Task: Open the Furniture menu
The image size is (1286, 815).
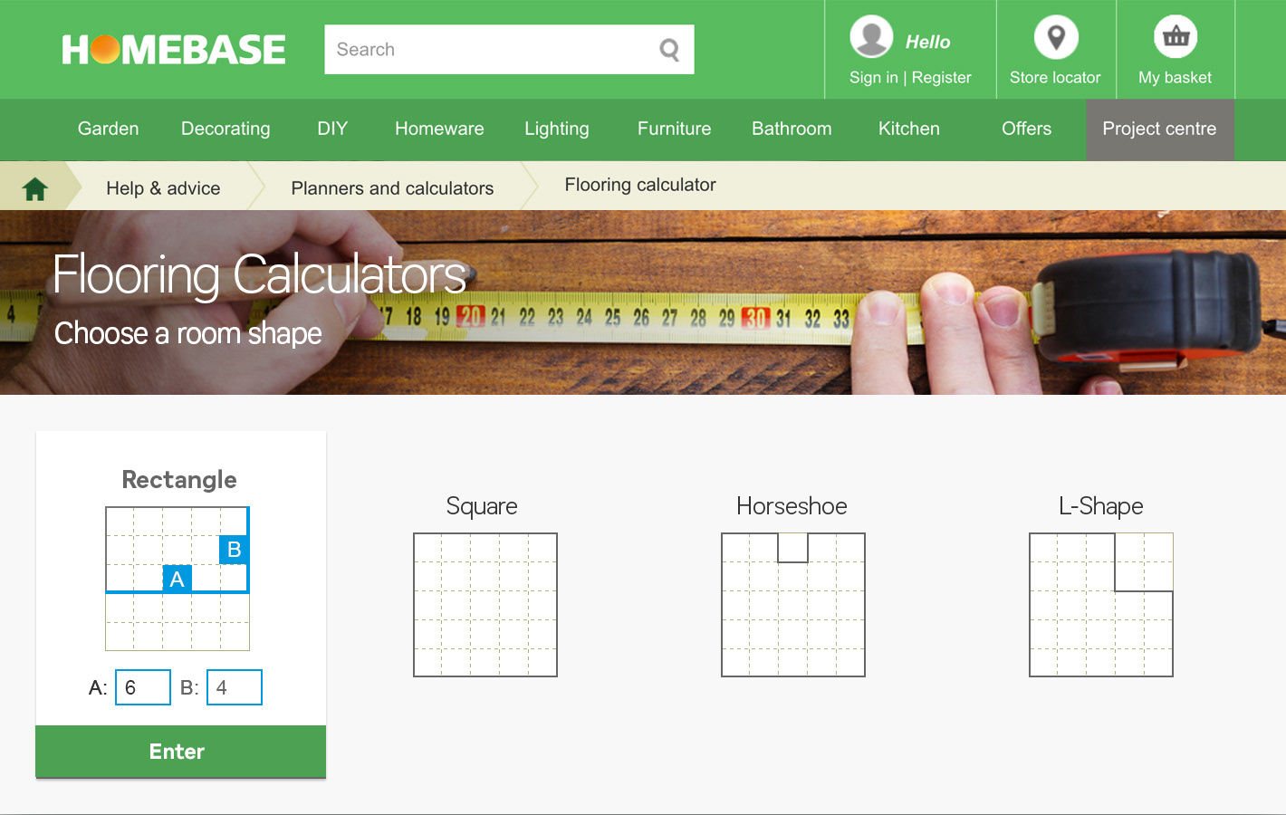Action: pos(674,129)
